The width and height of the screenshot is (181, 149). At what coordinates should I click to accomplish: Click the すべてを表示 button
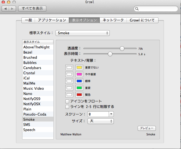32,9
